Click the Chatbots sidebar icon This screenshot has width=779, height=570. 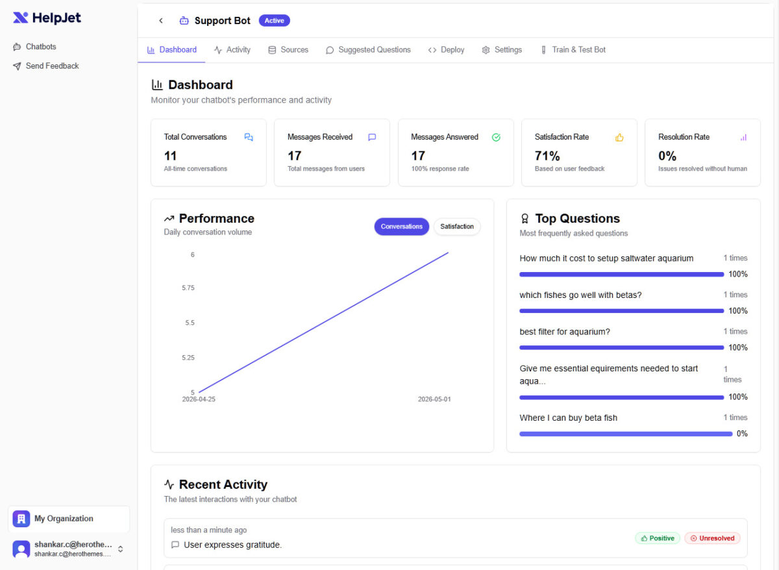click(x=17, y=47)
